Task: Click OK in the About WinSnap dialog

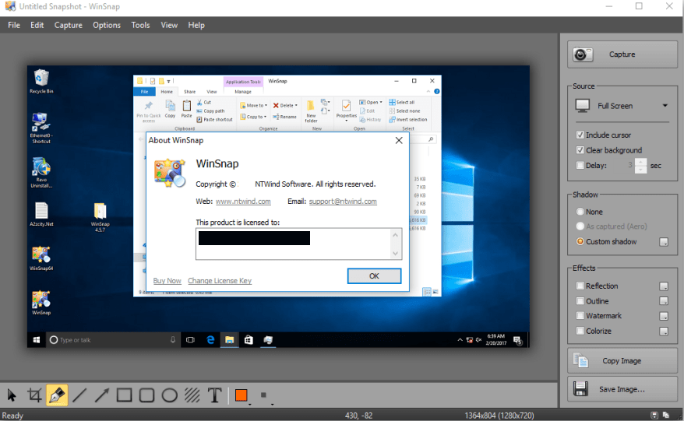Action: [374, 276]
